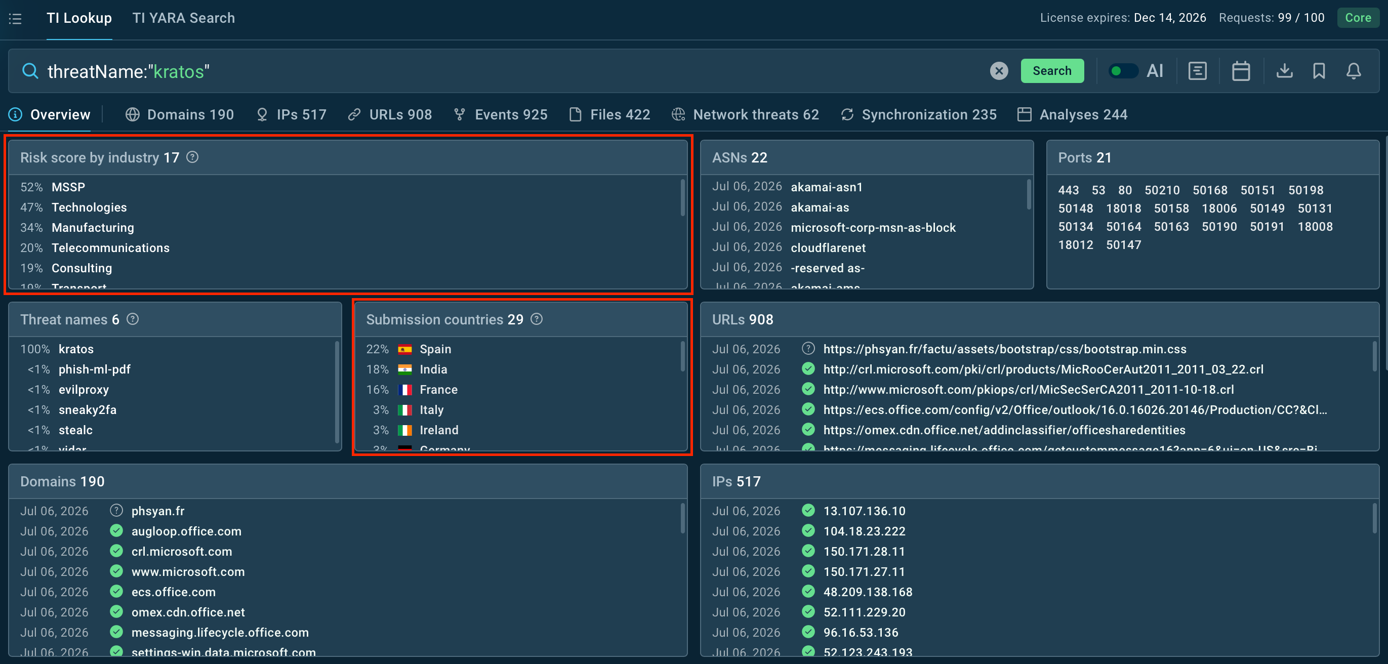The width and height of the screenshot is (1388, 664).
Task: Open the 96.16.53.136 IP entry
Action: click(x=861, y=632)
